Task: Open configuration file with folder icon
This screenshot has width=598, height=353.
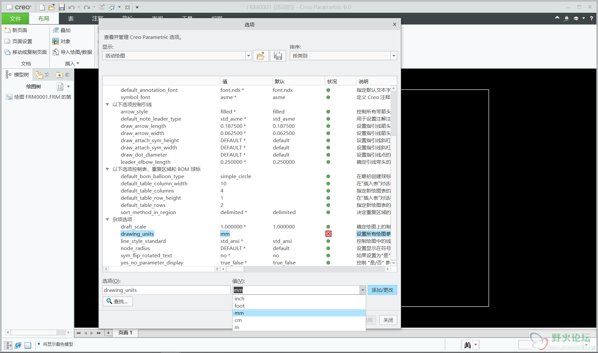Action: click(x=261, y=56)
